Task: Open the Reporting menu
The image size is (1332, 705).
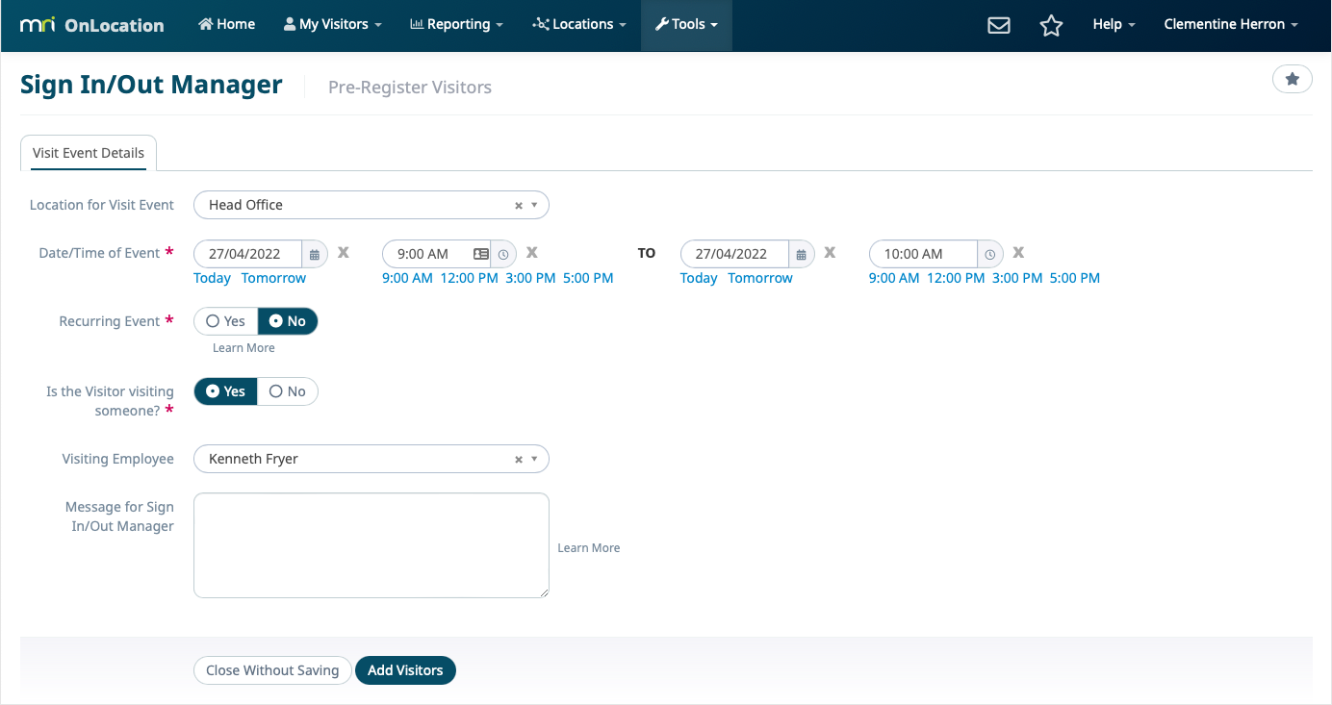Action: (x=456, y=25)
